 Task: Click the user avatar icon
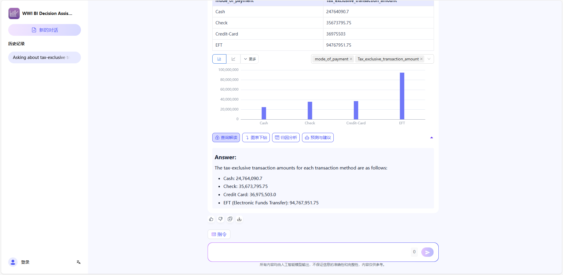13,262
